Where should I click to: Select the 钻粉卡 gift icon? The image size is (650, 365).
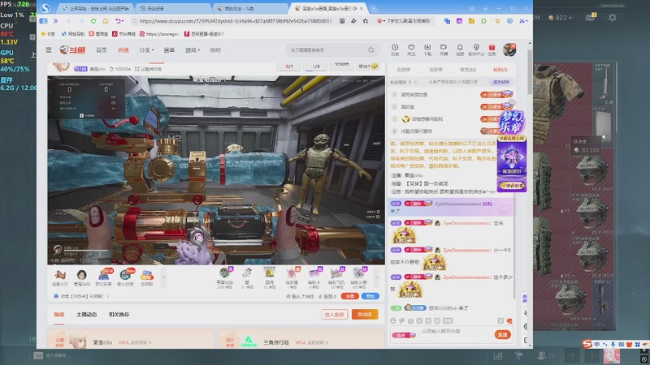[314, 277]
